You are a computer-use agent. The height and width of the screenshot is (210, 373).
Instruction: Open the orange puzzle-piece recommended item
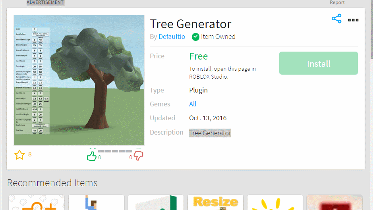point(37,202)
